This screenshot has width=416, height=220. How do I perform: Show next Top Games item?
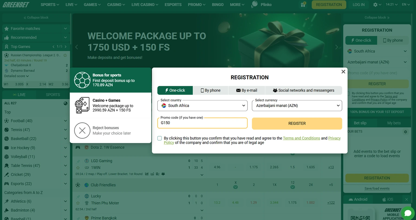click(x=65, y=47)
